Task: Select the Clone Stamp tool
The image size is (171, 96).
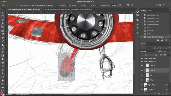Action: tap(3, 45)
